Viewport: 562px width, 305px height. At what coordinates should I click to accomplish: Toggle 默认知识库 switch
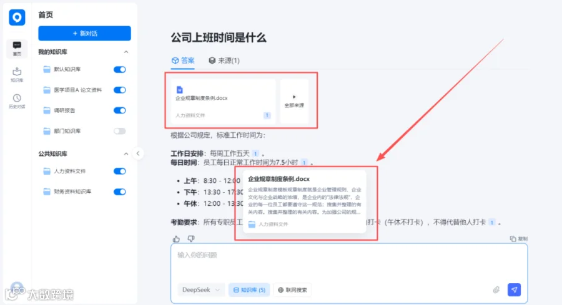(x=120, y=69)
